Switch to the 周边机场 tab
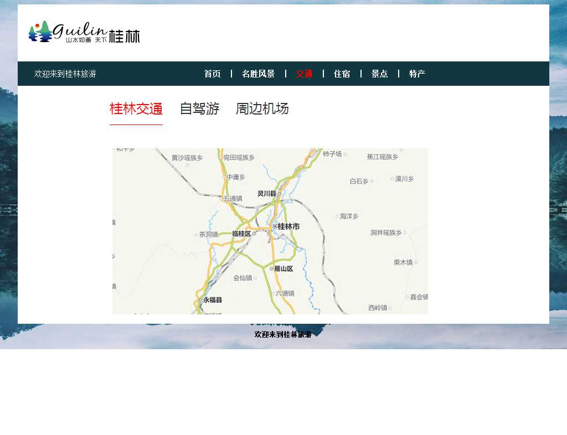This screenshot has height=435, width=567. point(262,108)
